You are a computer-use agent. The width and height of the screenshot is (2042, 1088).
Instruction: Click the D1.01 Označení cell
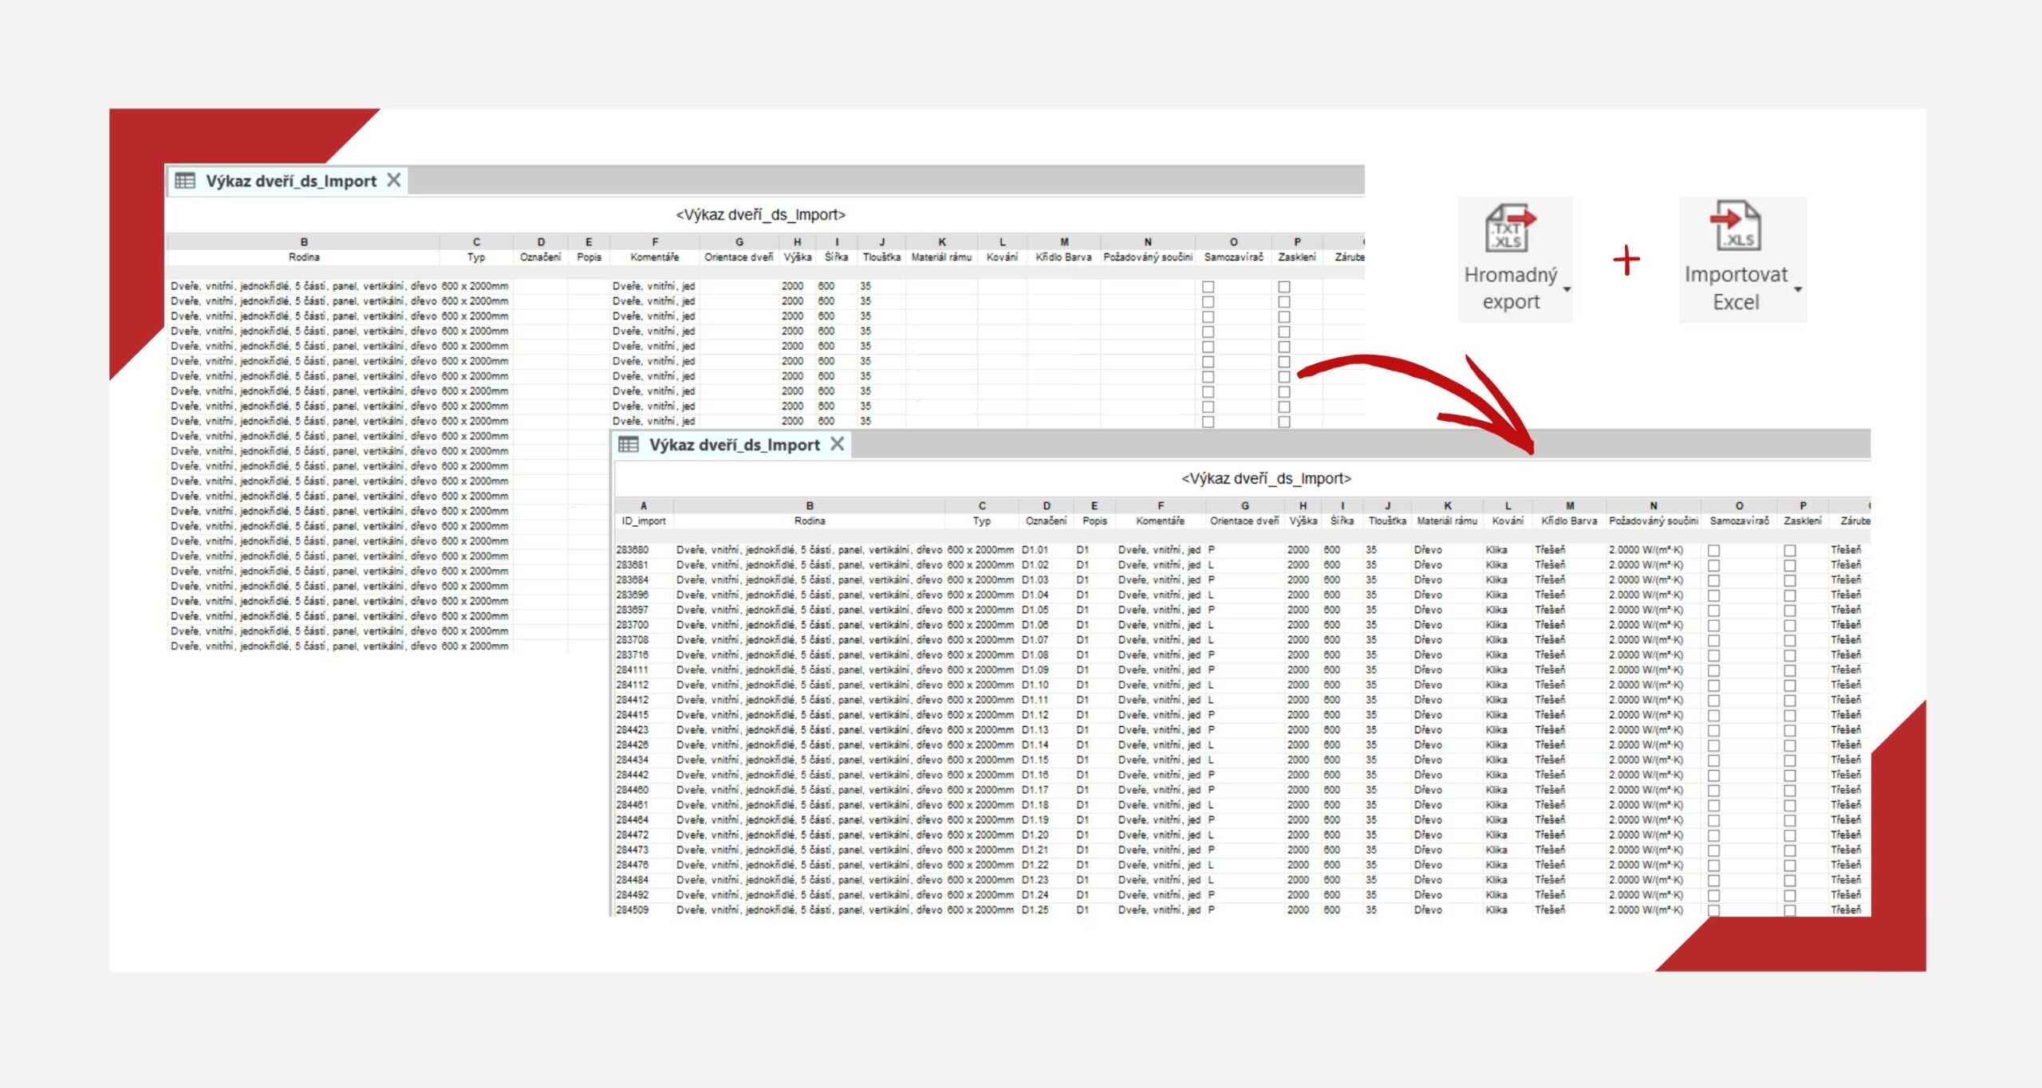(x=1035, y=550)
